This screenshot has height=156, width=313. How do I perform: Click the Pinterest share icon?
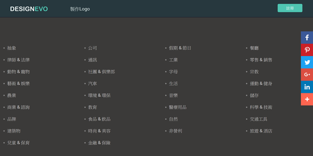307,50
